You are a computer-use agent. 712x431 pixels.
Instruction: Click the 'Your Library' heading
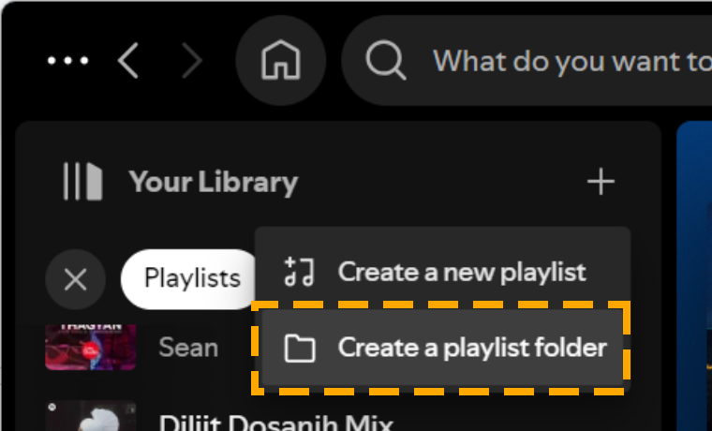pyautogui.click(x=214, y=183)
